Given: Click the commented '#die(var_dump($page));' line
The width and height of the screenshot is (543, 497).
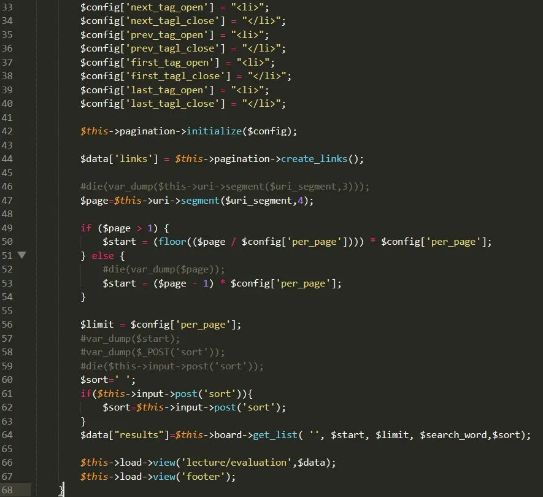Looking at the screenshot, I should (164, 269).
